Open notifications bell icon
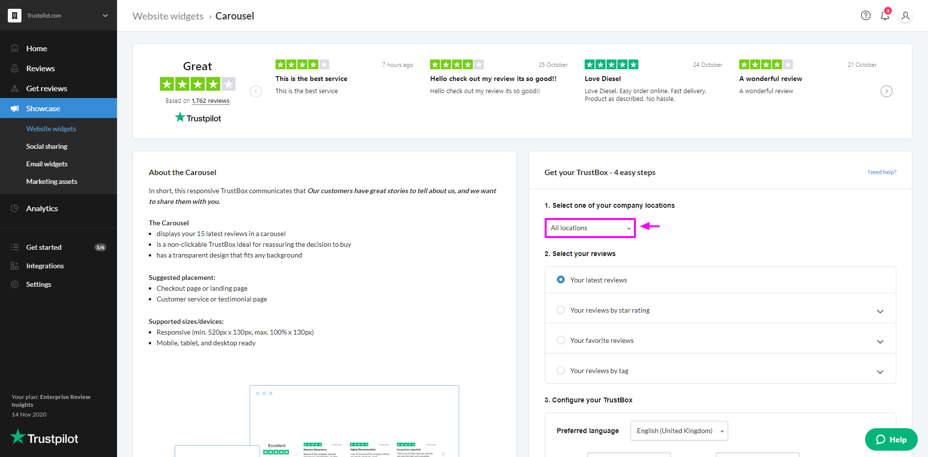The image size is (928, 457). click(885, 15)
